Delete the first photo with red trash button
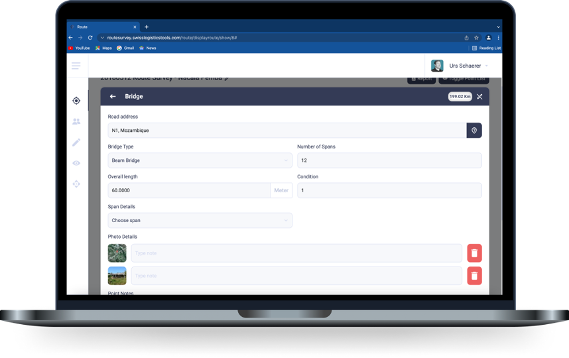The image size is (569, 358). [x=474, y=253]
